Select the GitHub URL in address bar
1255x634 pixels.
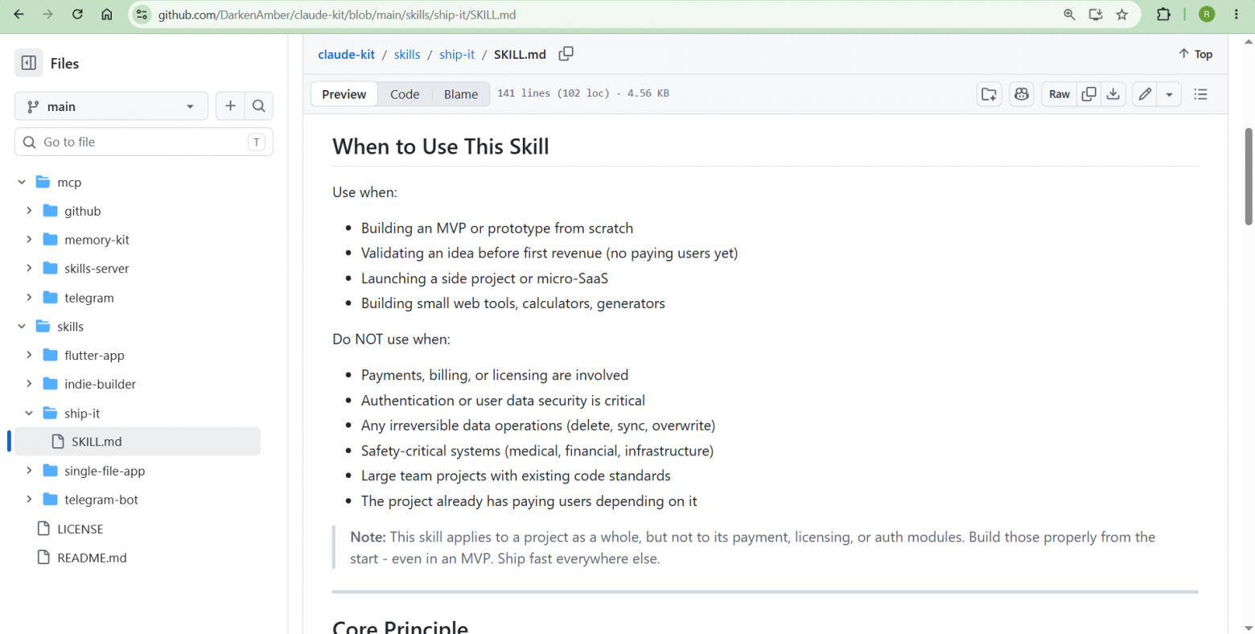pos(337,15)
